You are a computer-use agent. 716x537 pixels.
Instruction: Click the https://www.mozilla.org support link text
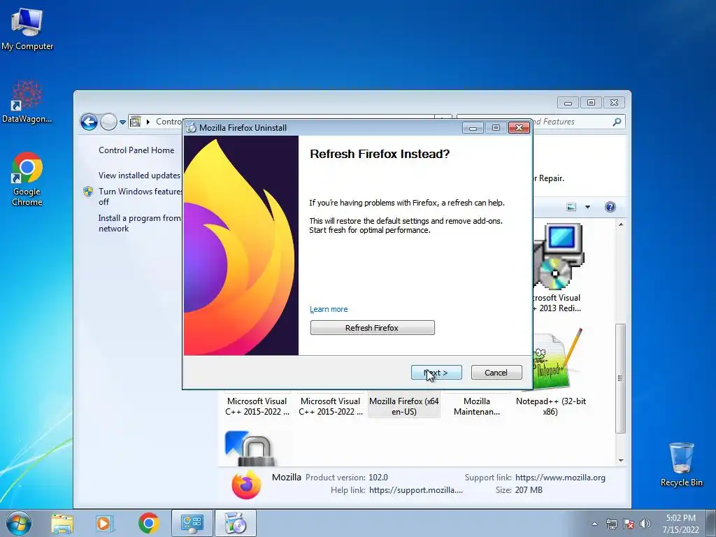tap(560, 477)
